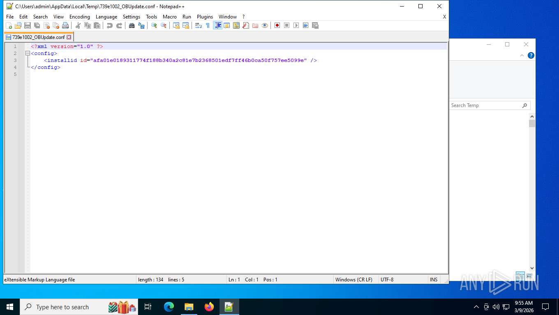Click the New file toolbar icon
The width and height of the screenshot is (559, 315).
point(9,25)
